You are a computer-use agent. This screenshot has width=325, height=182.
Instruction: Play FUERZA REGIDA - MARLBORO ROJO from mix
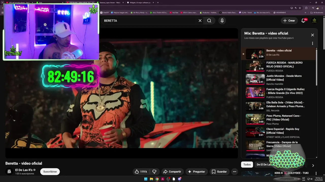point(278,66)
